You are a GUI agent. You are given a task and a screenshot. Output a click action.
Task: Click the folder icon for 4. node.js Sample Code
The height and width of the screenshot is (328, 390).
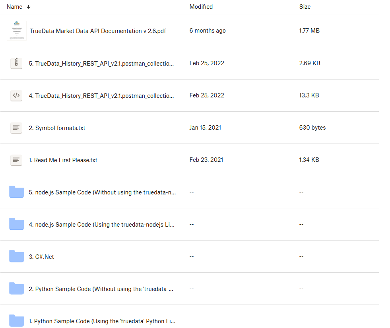click(17, 224)
